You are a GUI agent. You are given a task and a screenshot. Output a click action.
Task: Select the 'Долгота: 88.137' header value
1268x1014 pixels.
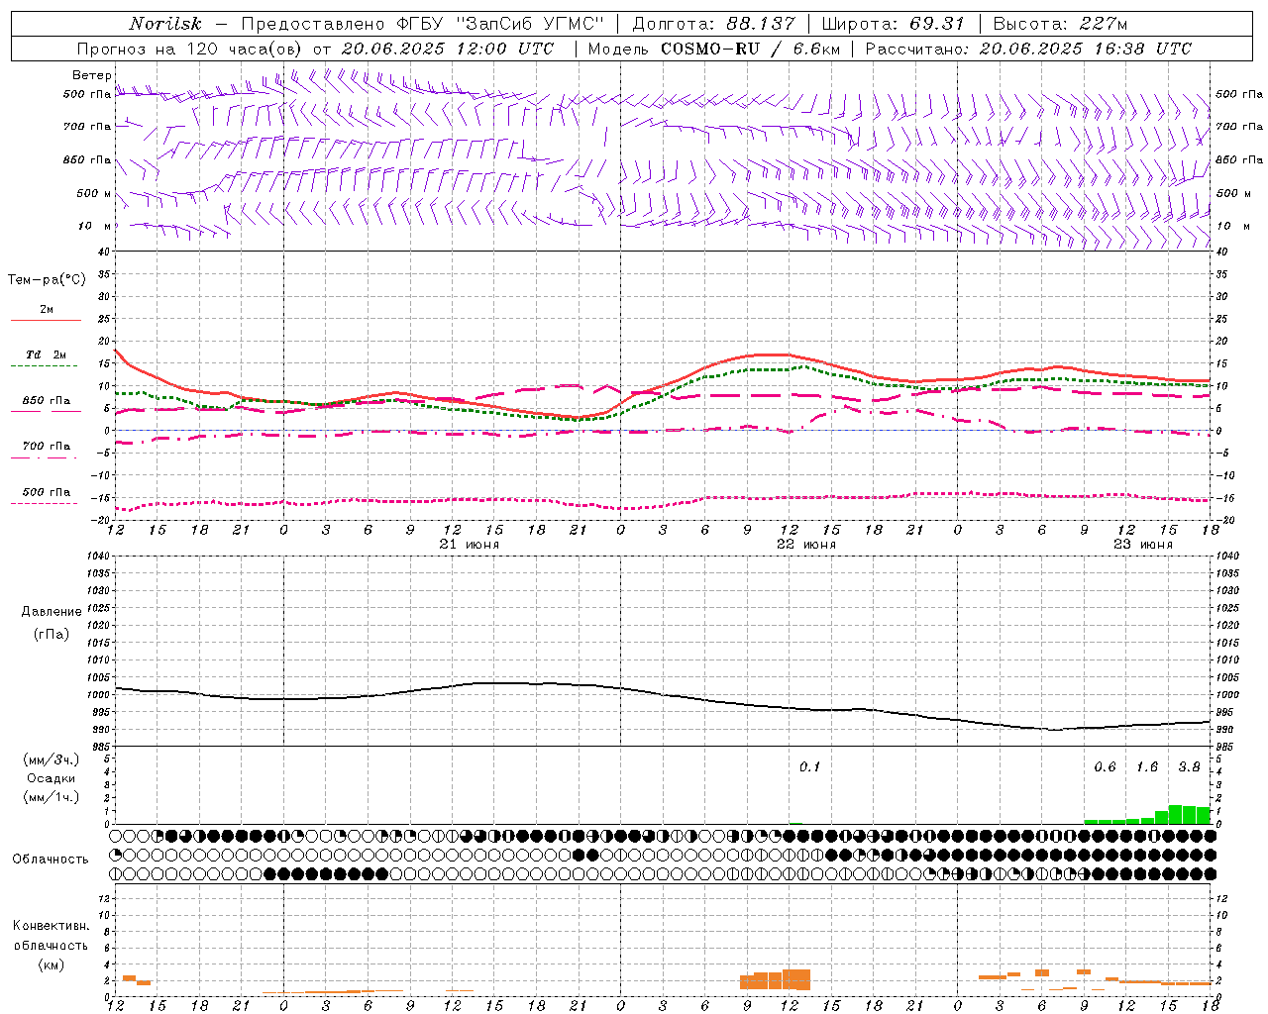(x=713, y=24)
